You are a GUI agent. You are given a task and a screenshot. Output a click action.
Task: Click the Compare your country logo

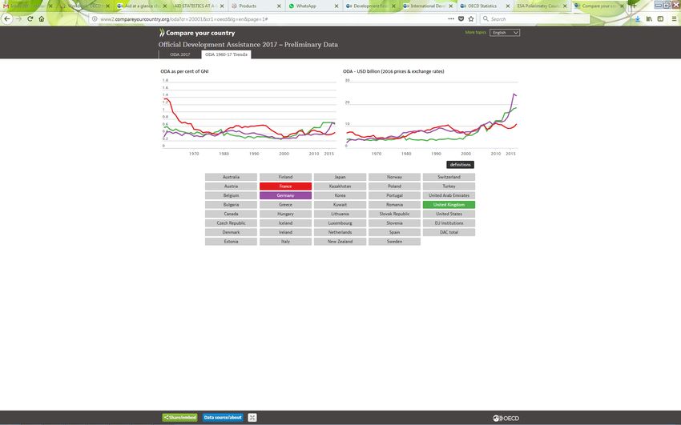point(197,33)
